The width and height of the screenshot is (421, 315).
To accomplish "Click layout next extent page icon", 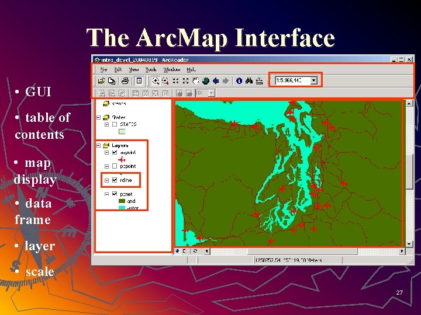I will point(189,93).
